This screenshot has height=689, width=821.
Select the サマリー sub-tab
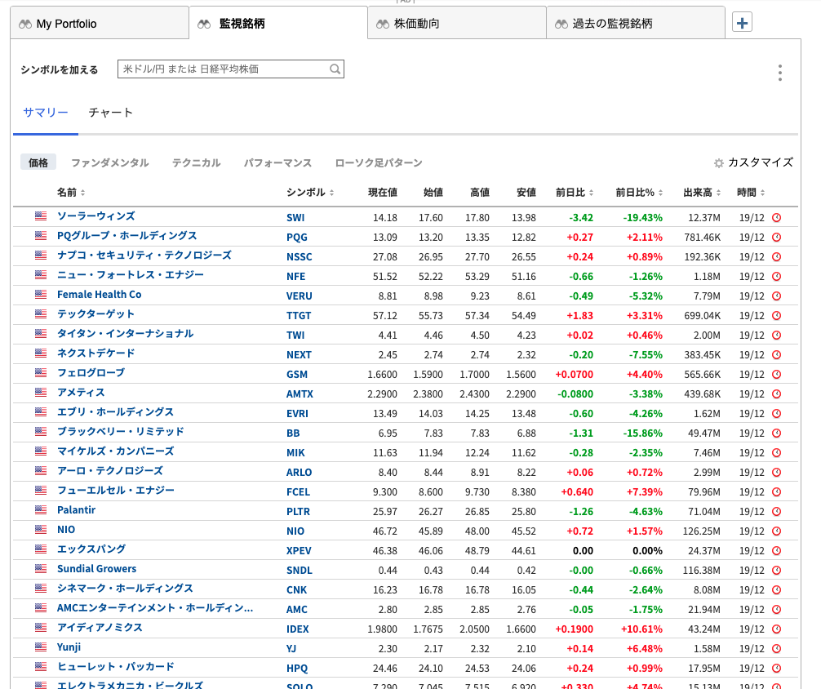click(46, 112)
